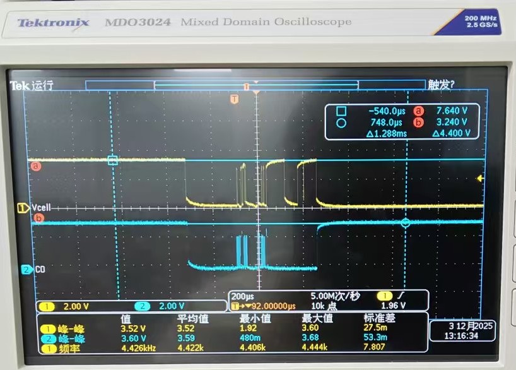
Task: Click the 7.807 standard deviation value
Action: 374,347
